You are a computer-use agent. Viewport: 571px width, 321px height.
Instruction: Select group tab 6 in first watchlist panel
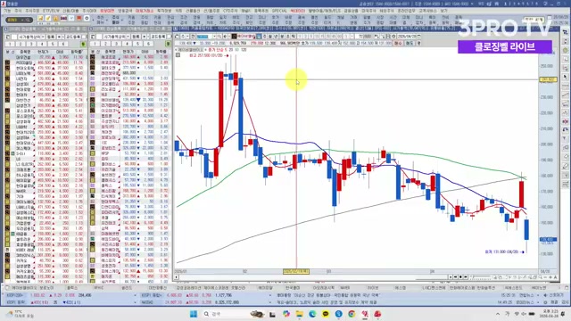coord(62,44)
